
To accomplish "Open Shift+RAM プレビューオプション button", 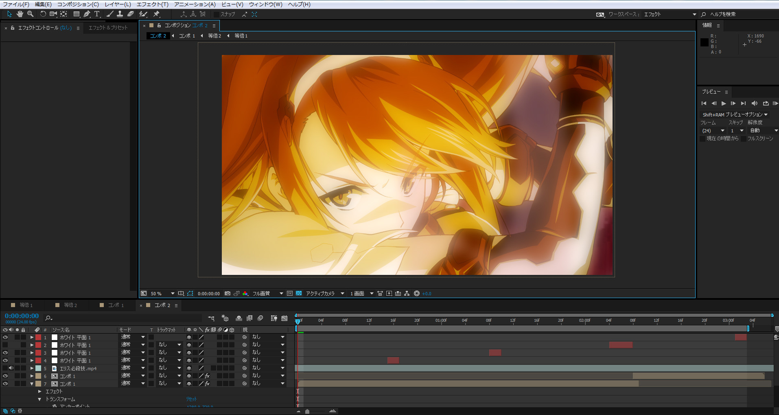I will (x=735, y=115).
